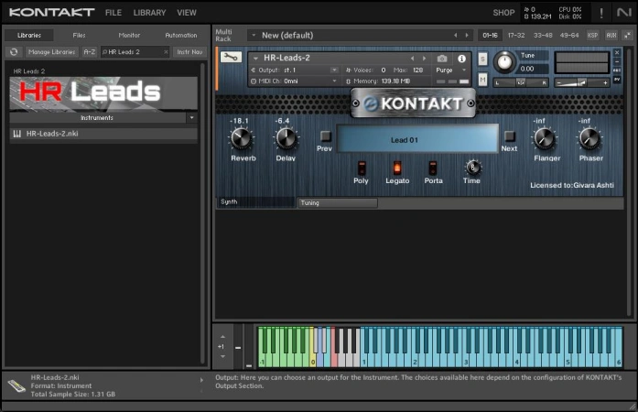Click the Next preset button
Image resolution: width=638 pixels, height=412 pixels.
pos(510,137)
